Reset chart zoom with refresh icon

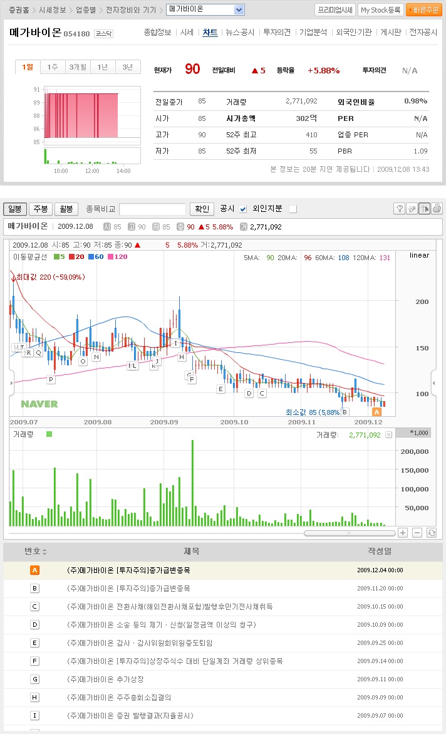coord(432,533)
